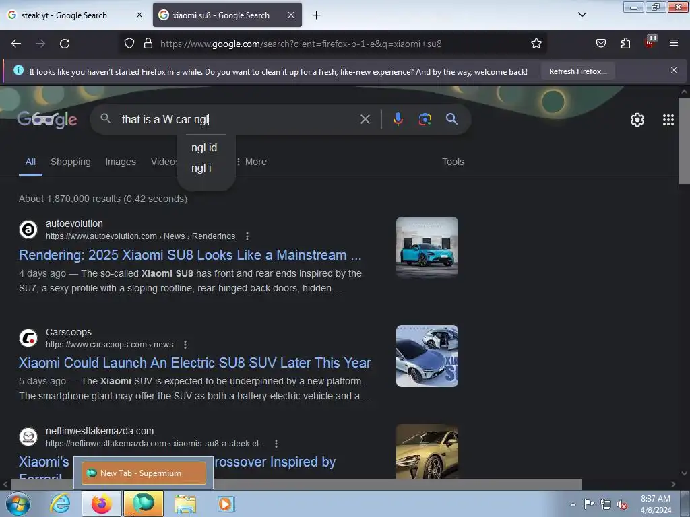The width and height of the screenshot is (690, 517).
Task: Click the blue Xiaomi SU8 thumbnail
Action: (x=427, y=247)
